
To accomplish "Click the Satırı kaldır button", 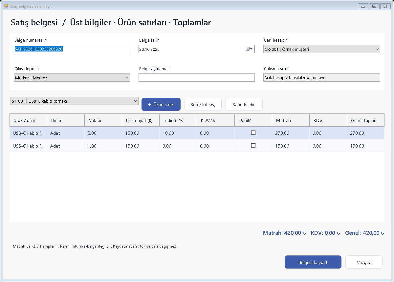I will (244, 104).
